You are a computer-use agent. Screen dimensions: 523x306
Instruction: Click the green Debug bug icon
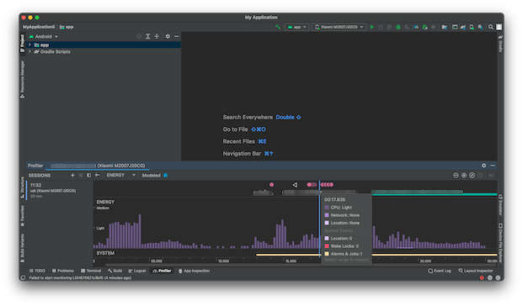[x=398, y=27]
